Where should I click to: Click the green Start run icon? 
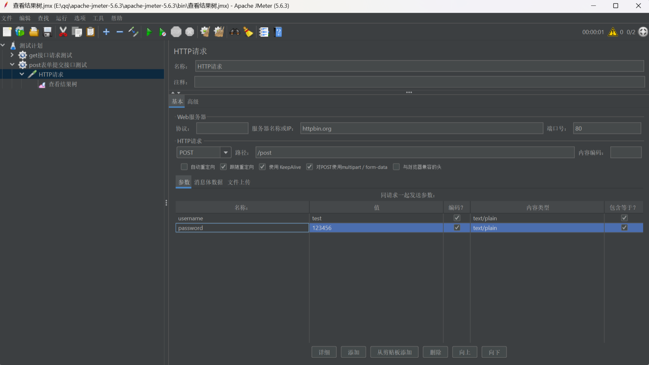(x=149, y=32)
